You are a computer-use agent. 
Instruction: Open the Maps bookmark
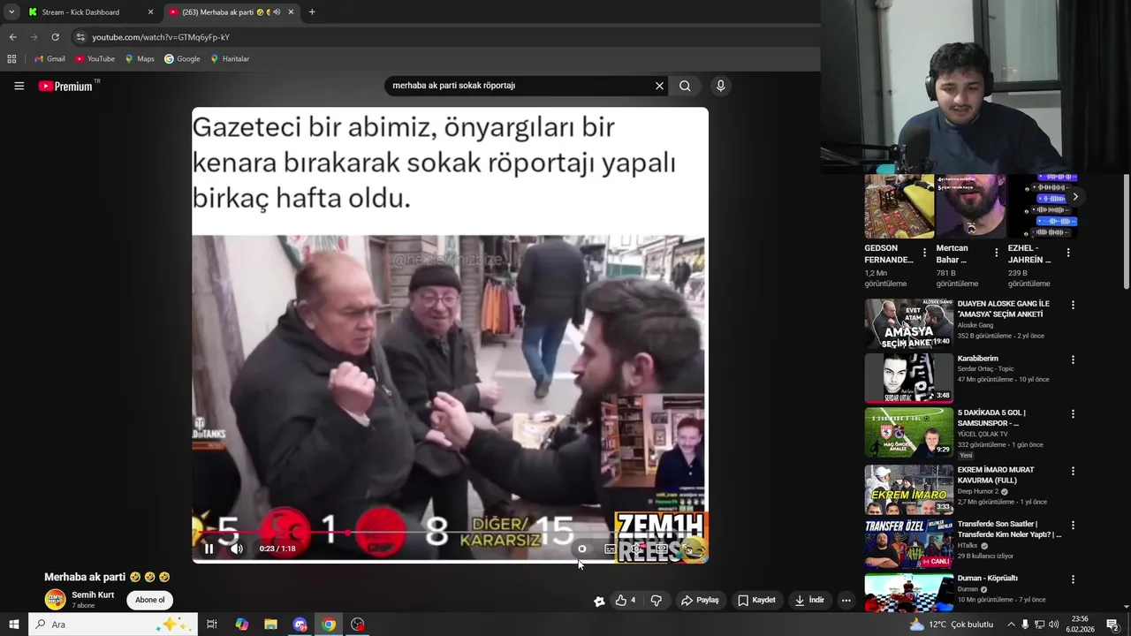tap(140, 59)
